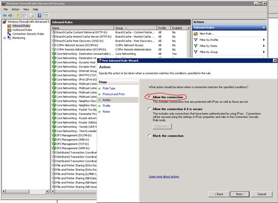Click the rules list left scroll arrow

(x=53, y=191)
